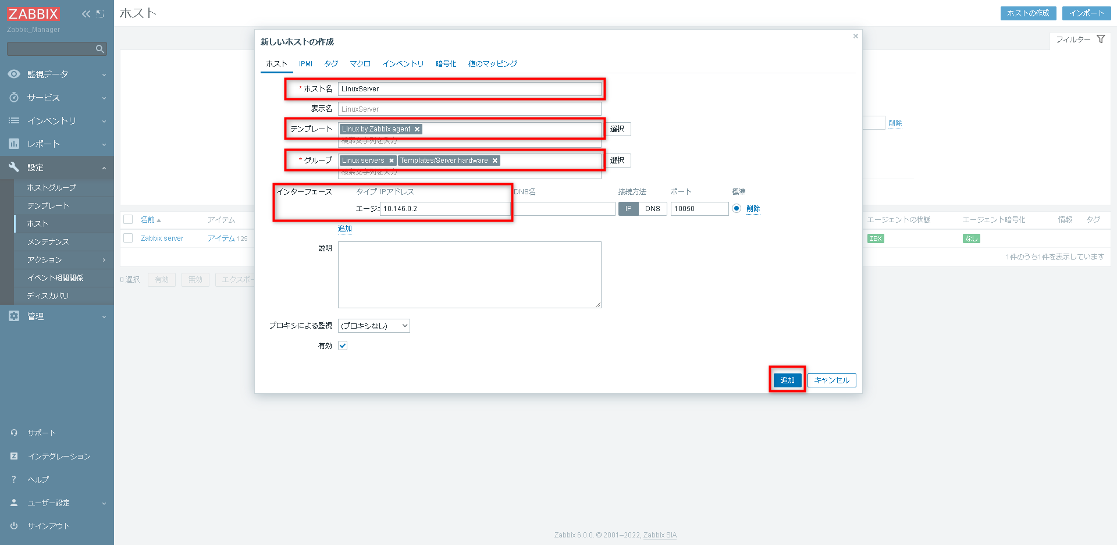Check the Zabbix server row checkbox
The height and width of the screenshot is (545, 1117).
(129, 238)
